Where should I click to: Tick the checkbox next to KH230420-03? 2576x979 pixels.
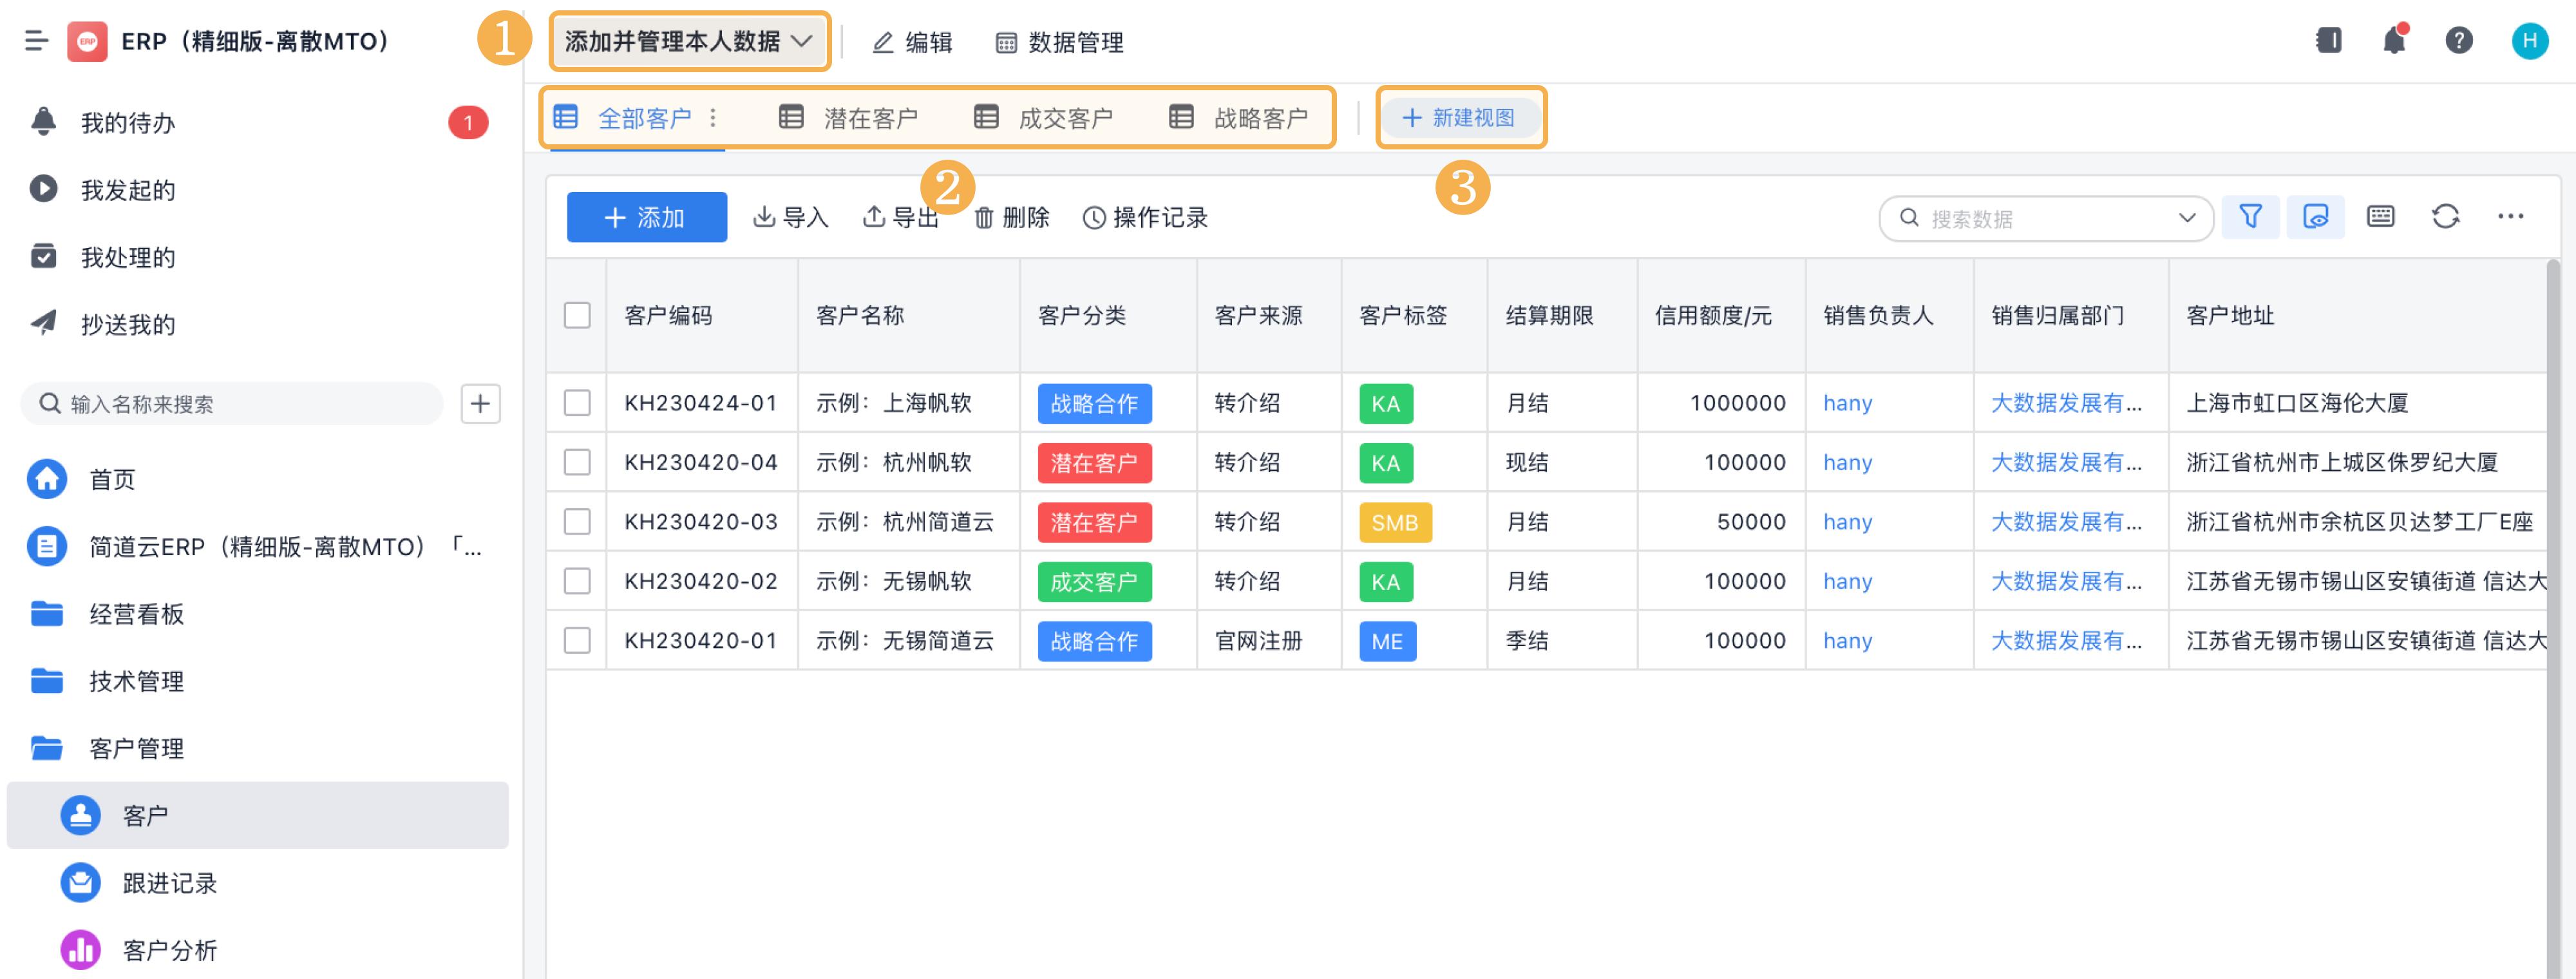point(577,521)
